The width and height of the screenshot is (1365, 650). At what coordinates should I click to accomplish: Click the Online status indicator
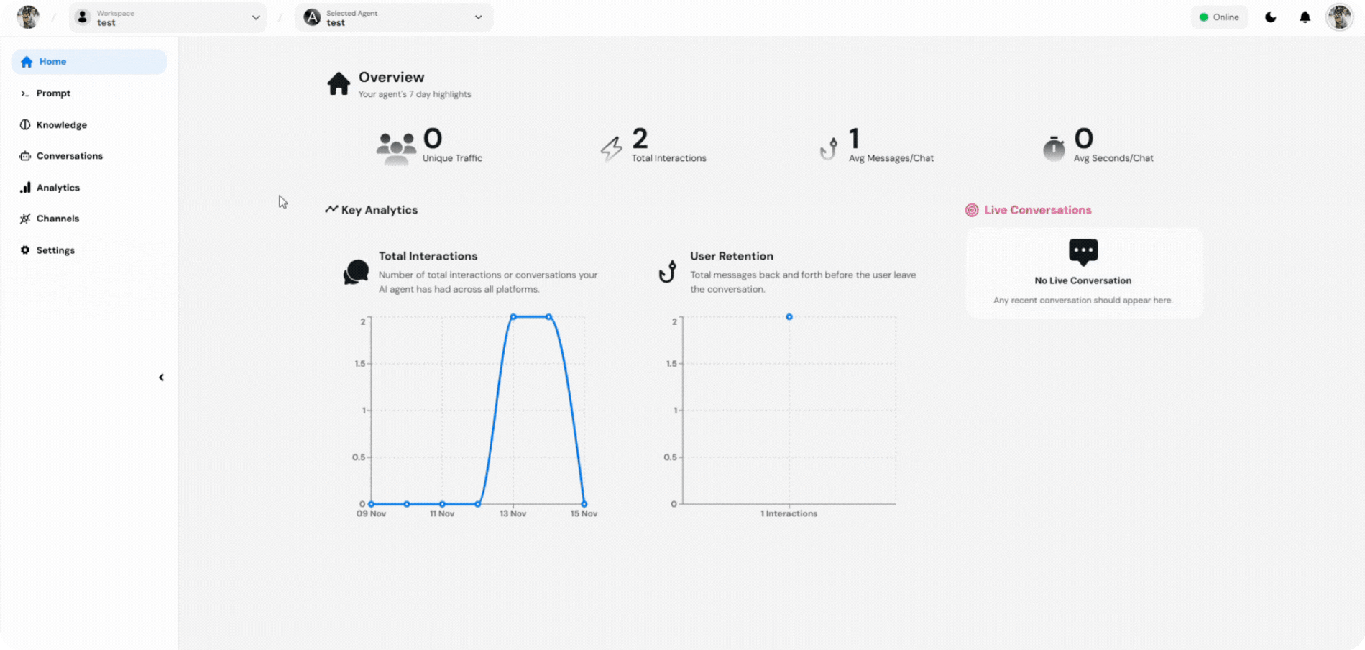click(x=1219, y=17)
